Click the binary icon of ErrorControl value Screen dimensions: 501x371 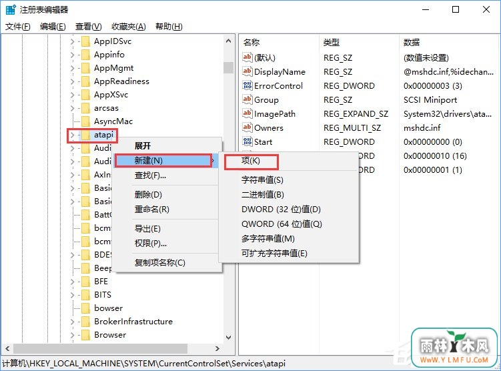pos(247,85)
